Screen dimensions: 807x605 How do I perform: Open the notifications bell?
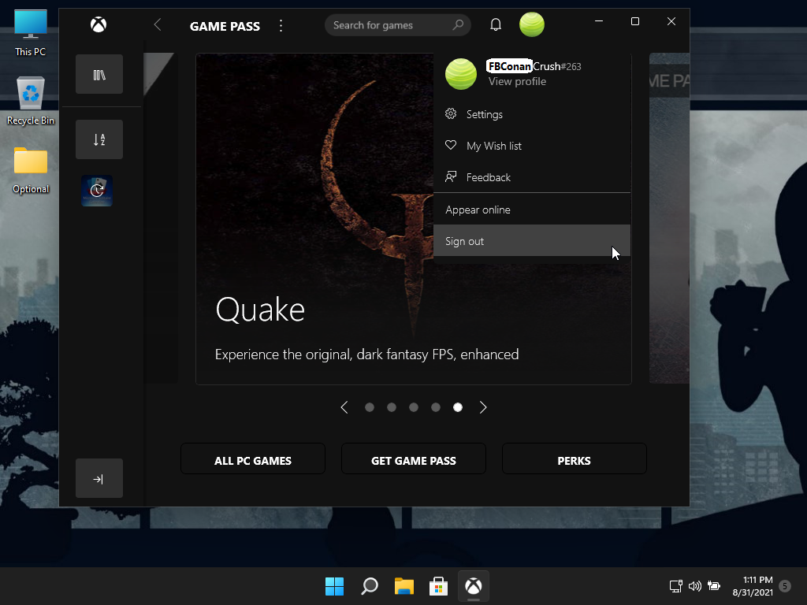(x=496, y=24)
